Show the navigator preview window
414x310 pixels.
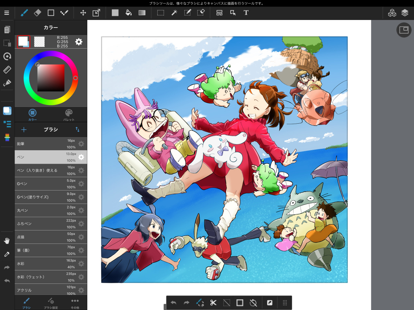[x=404, y=30]
